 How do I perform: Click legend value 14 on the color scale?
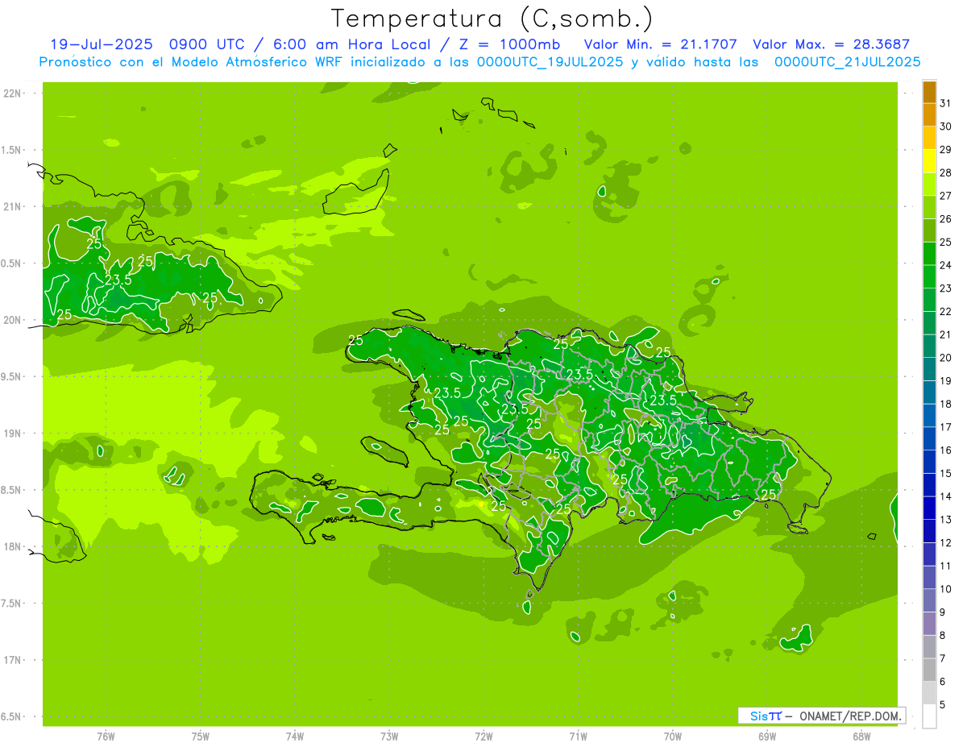point(945,496)
